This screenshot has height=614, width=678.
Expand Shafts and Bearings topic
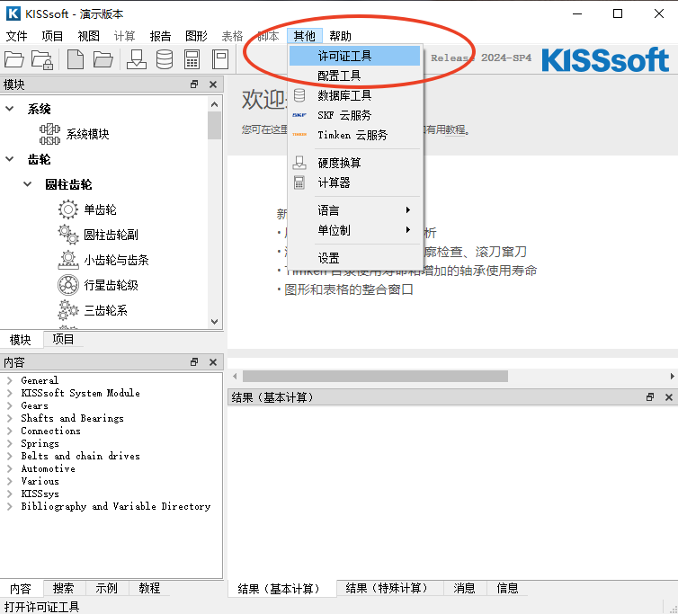(10, 418)
